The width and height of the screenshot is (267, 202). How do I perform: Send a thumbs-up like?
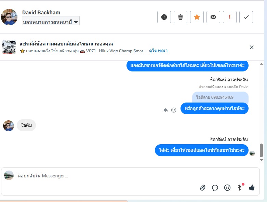[252, 187]
